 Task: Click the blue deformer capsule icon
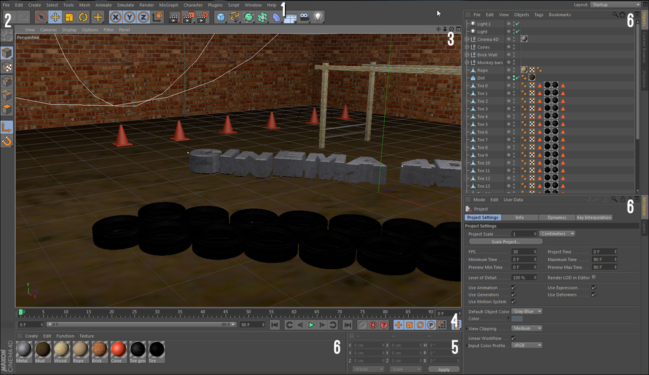pos(276,17)
